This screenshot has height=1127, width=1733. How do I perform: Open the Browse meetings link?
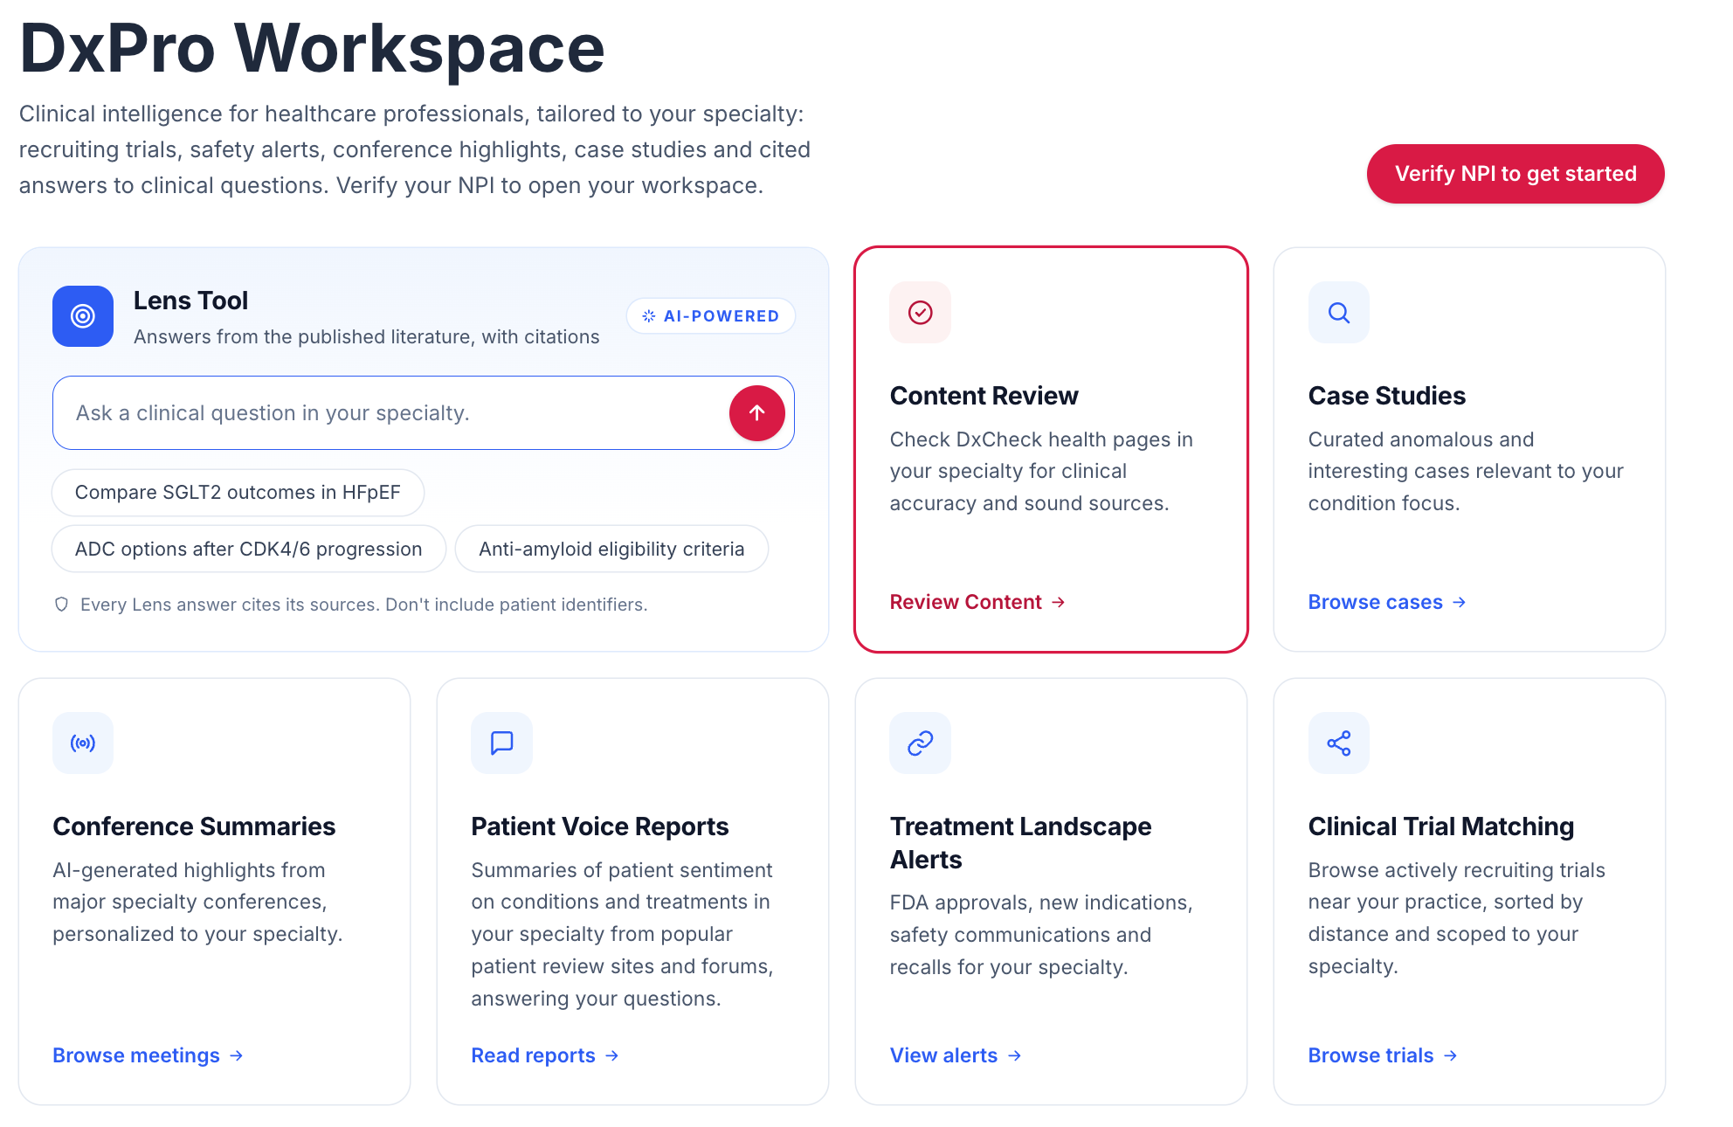click(x=148, y=1055)
